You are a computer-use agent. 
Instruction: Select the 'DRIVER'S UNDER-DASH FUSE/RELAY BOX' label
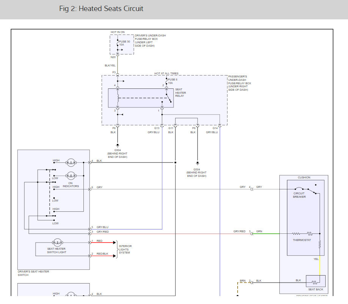tap(150, 41)
